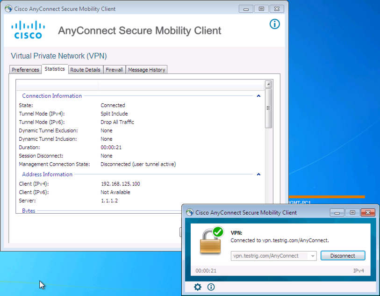Open the Route Details tab
This screenshot has height=296, width=380.
pos(86,70)
